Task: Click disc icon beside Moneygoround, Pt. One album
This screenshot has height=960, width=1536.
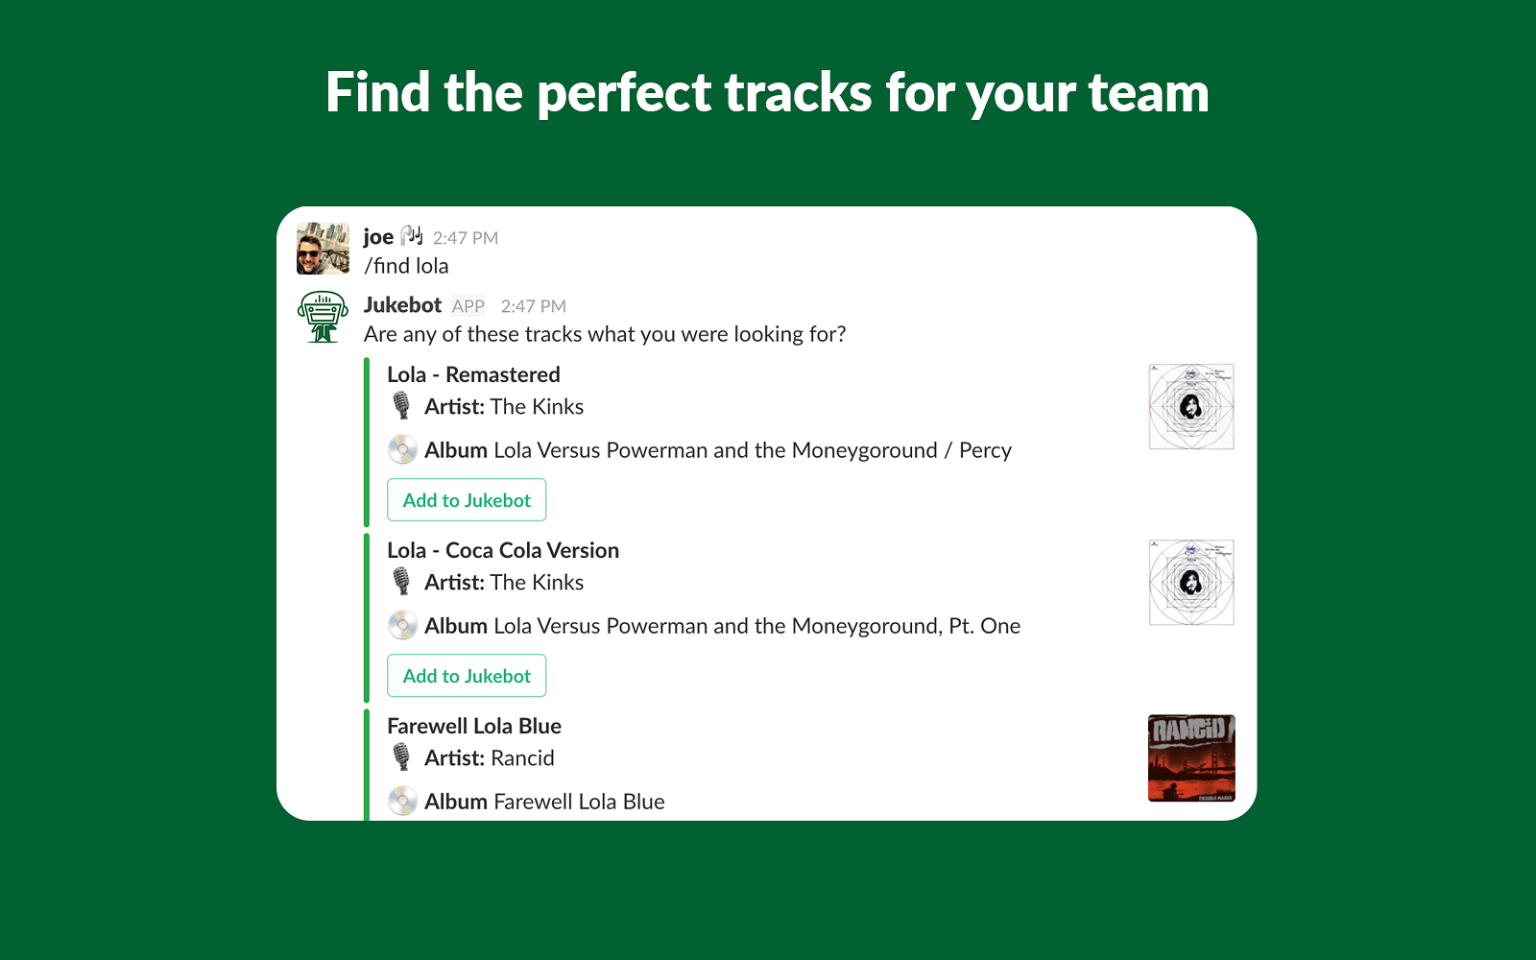Action: tap(403, 625)
